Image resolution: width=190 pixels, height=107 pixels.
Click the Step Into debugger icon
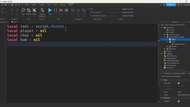(73, 10)
